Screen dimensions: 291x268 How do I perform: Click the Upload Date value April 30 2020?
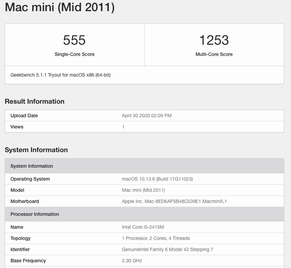(x=147, y=116)
